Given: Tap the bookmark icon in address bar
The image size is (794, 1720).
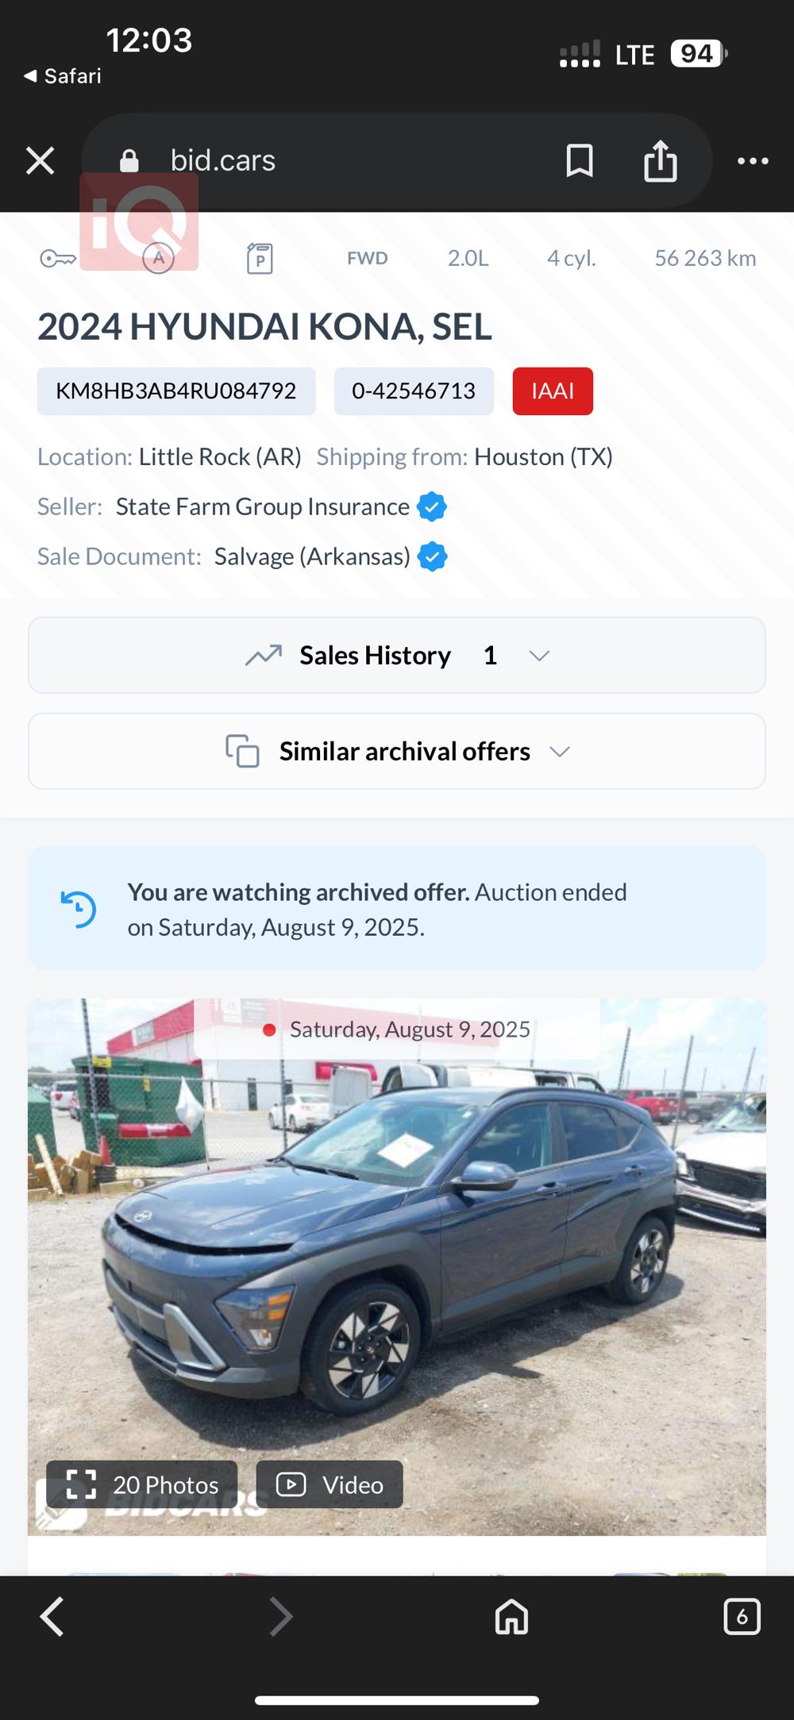Looking at the screenshot, I should [x=580, y=161].
